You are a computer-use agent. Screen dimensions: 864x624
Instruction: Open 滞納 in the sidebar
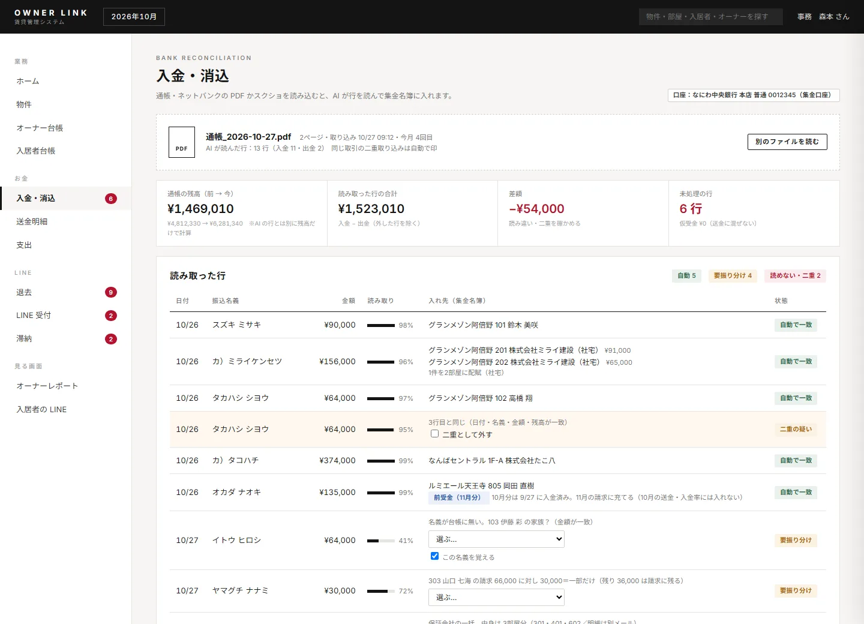(65, 339)
